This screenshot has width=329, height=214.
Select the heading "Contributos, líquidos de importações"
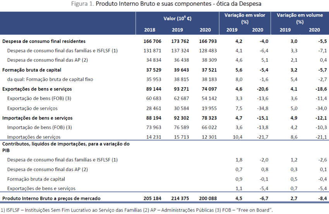pos(44,144)
